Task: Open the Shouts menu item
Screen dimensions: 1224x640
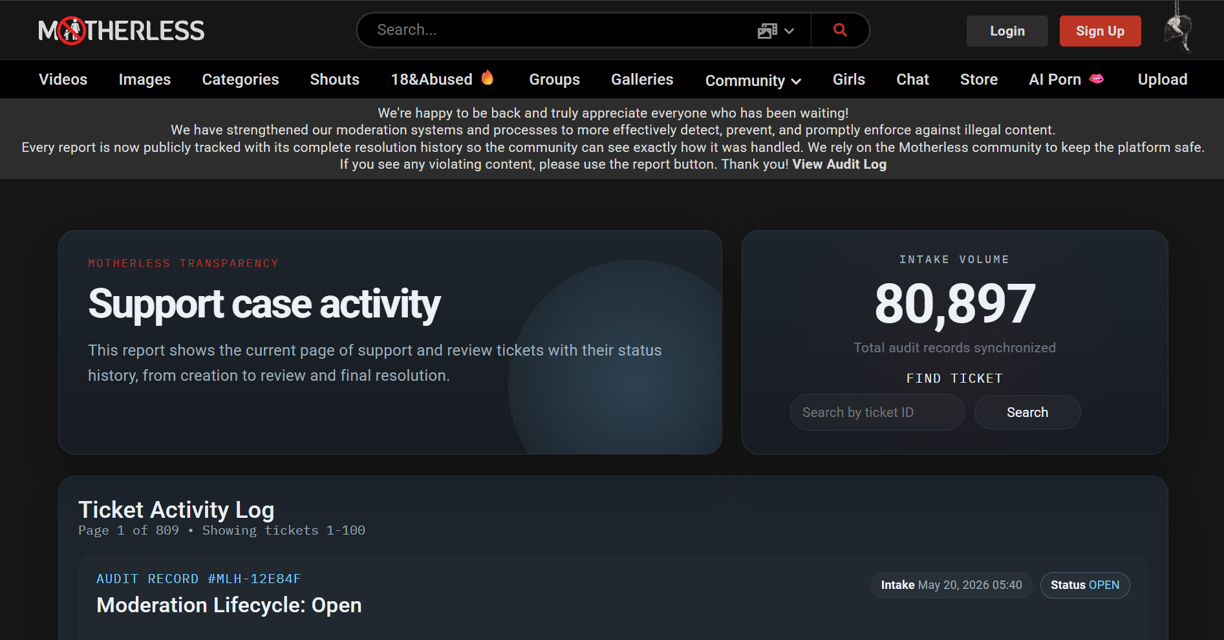Action: [334, 80]
